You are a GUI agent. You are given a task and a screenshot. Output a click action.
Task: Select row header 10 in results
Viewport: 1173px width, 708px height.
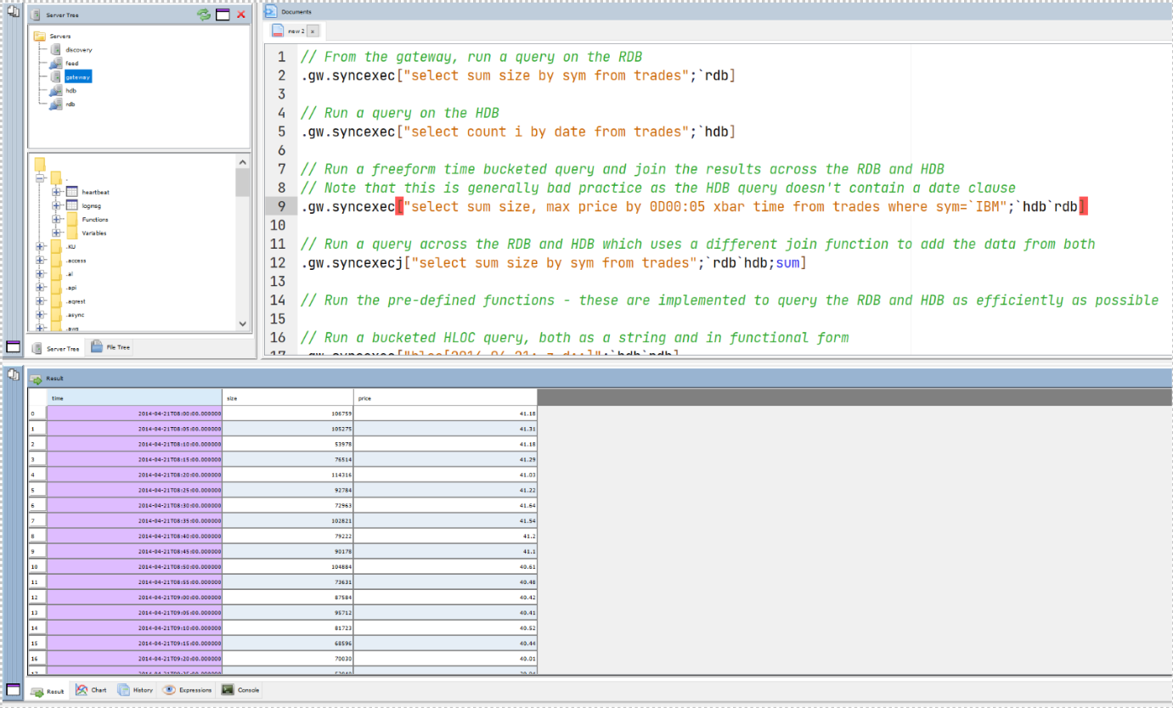(37, 566)
